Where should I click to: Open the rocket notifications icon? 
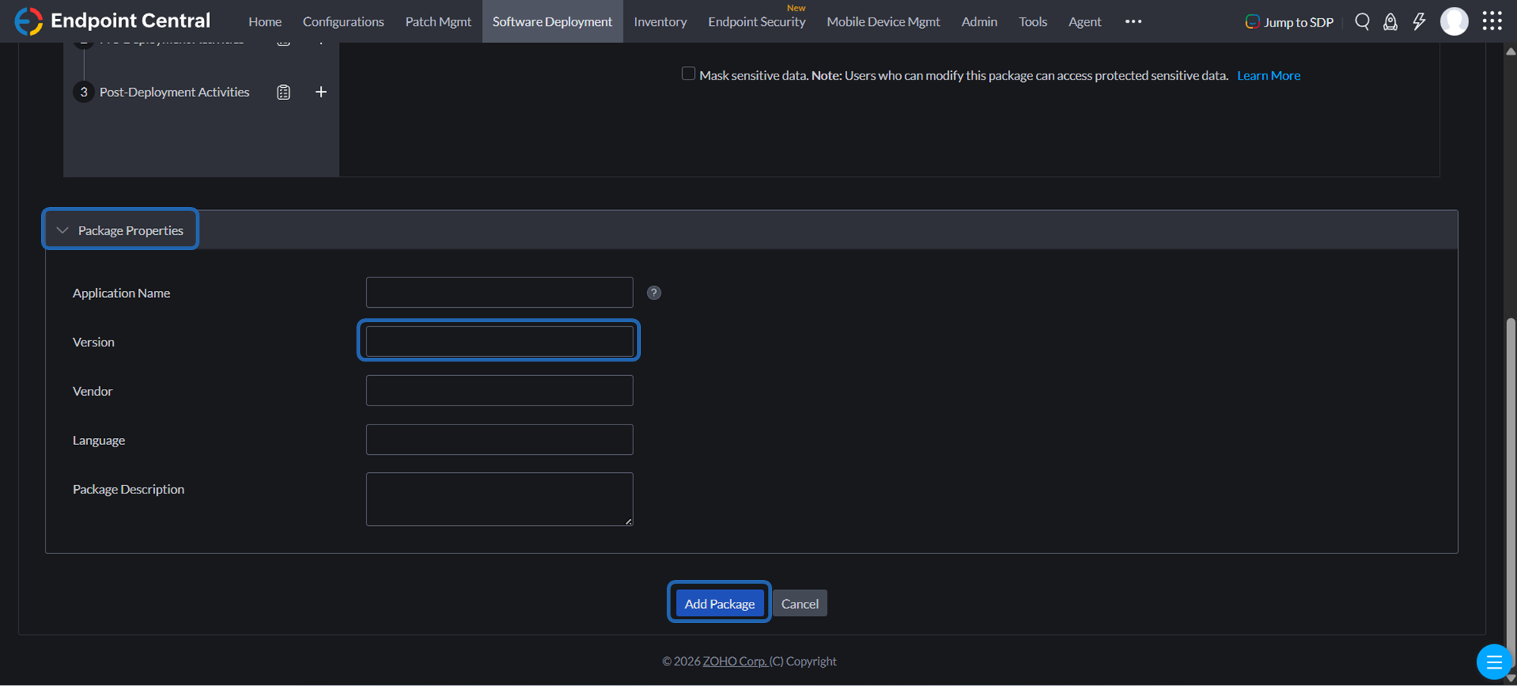point(1390,21)
